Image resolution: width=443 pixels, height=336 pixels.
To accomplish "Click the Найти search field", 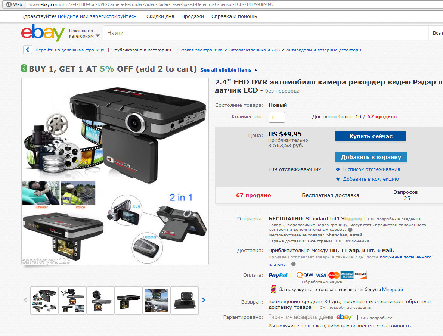I will tap(266, 33).
